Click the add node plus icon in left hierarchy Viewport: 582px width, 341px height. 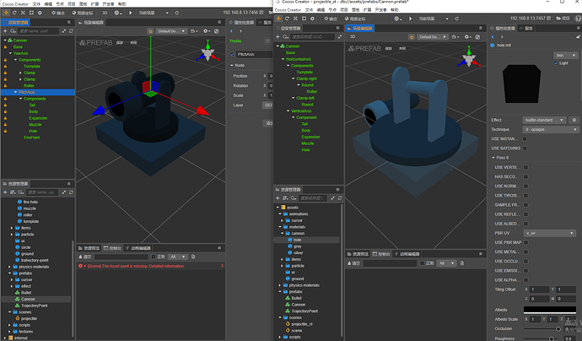pyautogui.click(x=5, y=31)
